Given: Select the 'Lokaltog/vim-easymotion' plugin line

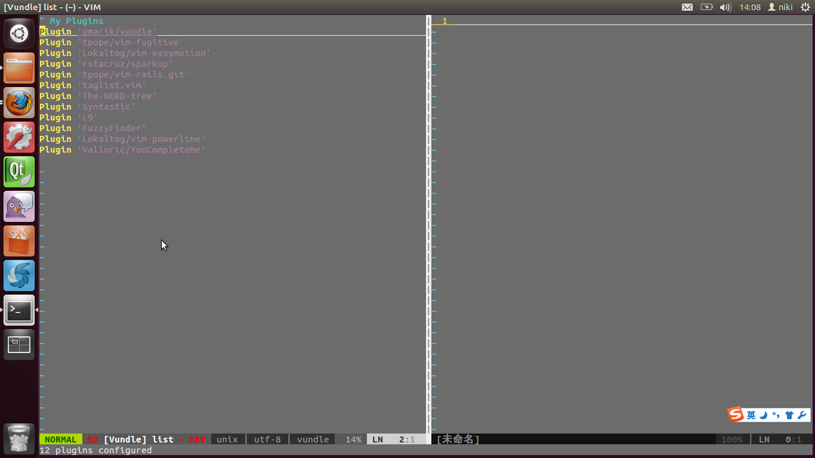Looking at the screenshot, I should tap(125, 53).
